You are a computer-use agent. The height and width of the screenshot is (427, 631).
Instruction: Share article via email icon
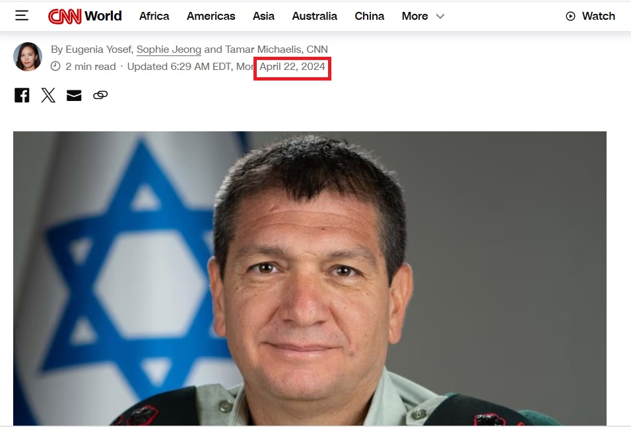pyautogui.click(x=74, y=96)
